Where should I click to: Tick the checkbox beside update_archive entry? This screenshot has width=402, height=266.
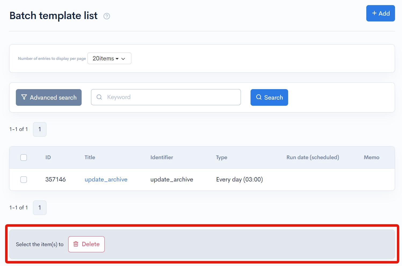[24, 180]
